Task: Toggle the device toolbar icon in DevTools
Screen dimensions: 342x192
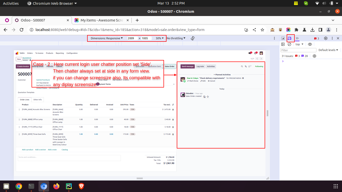Action: pyautogui.click(x=290, y=38)
